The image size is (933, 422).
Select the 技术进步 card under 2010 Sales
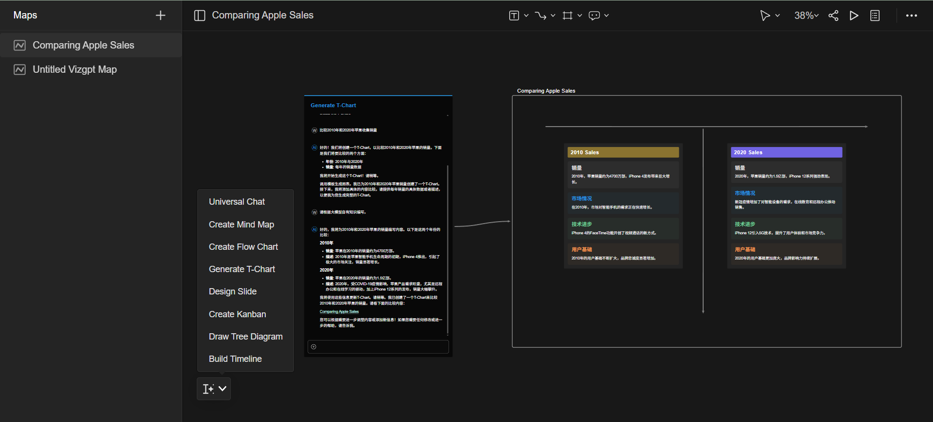623,228
